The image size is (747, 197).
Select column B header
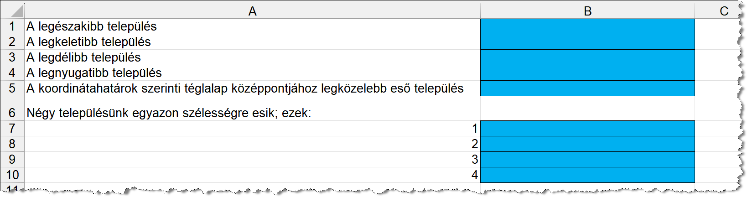click(x=587, y=11)
